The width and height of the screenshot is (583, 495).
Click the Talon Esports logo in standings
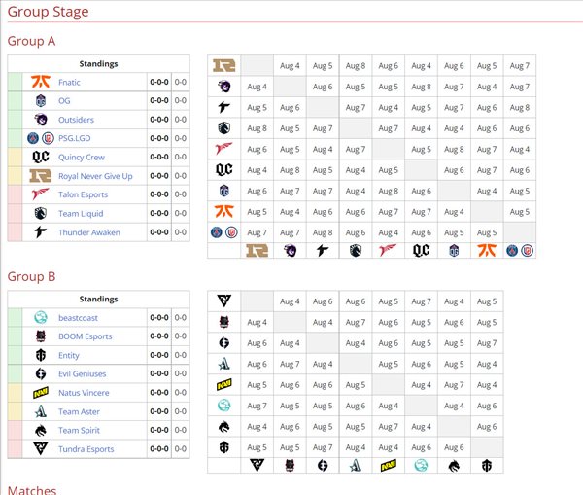point(41,194)
